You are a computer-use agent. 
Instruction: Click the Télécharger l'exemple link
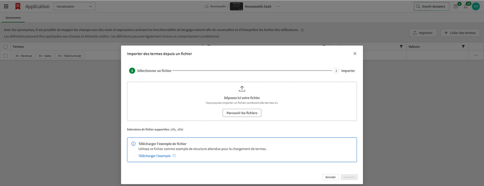click(154, 156)
